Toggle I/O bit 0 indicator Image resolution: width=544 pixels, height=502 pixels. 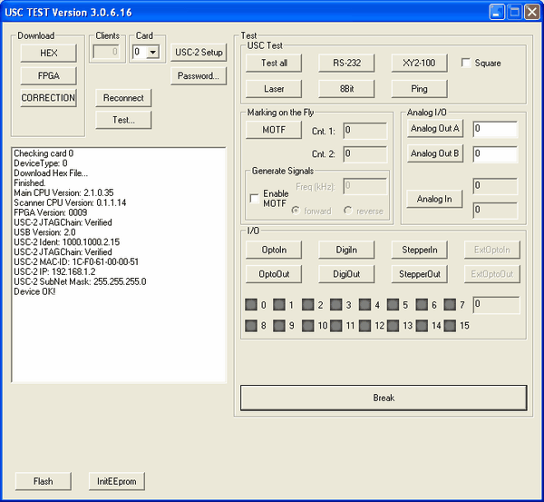(251, 304)
